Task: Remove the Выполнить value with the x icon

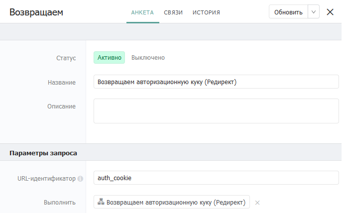Action: (x=257, y=203)
